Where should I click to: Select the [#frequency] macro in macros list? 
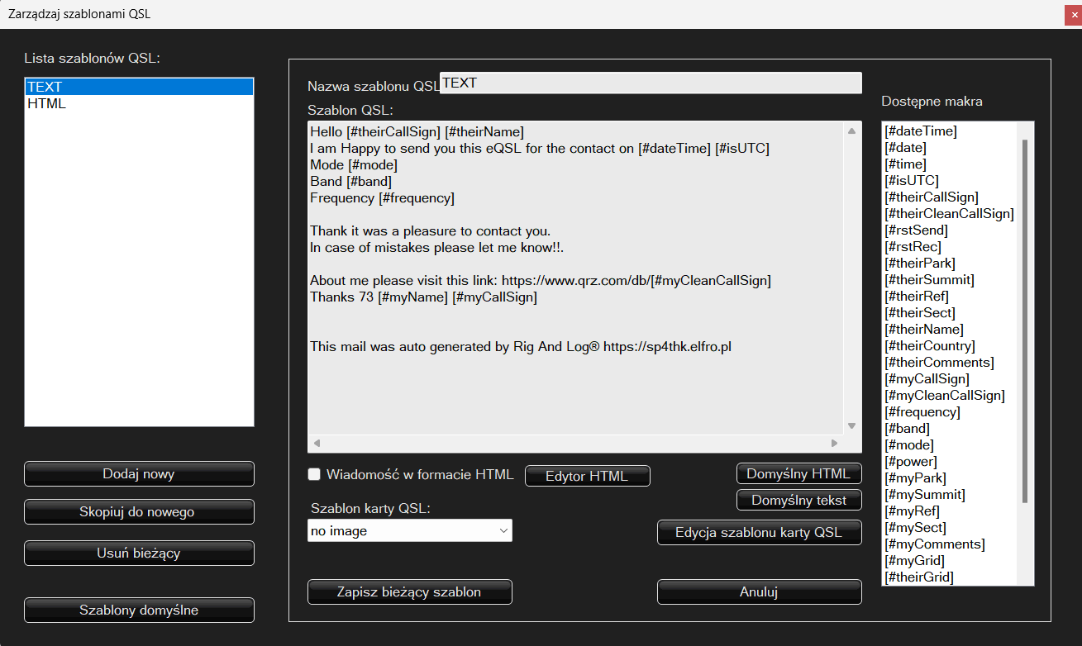tap(922, 412)
